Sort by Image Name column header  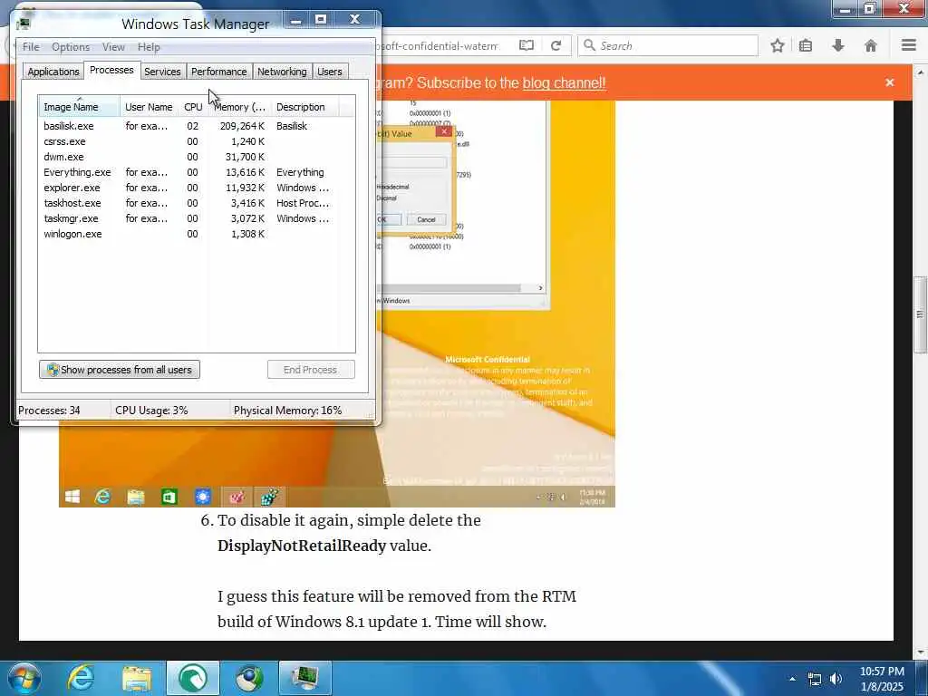point(80,107)
